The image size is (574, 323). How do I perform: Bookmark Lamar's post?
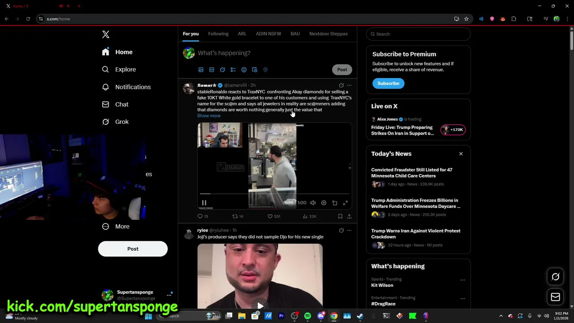point(340,216)
